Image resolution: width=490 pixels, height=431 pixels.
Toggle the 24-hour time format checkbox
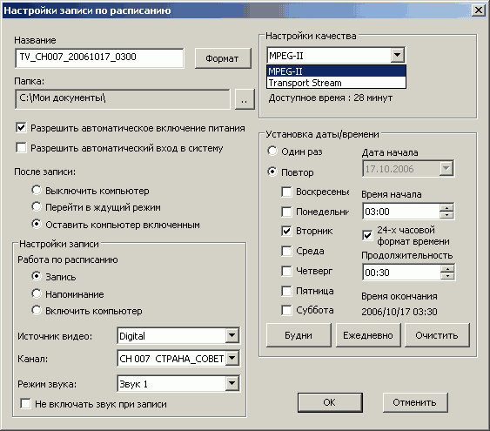point(367,235)
